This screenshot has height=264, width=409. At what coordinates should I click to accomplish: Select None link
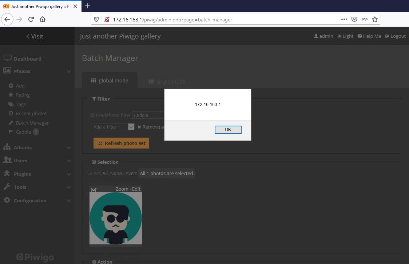(116, 173)
